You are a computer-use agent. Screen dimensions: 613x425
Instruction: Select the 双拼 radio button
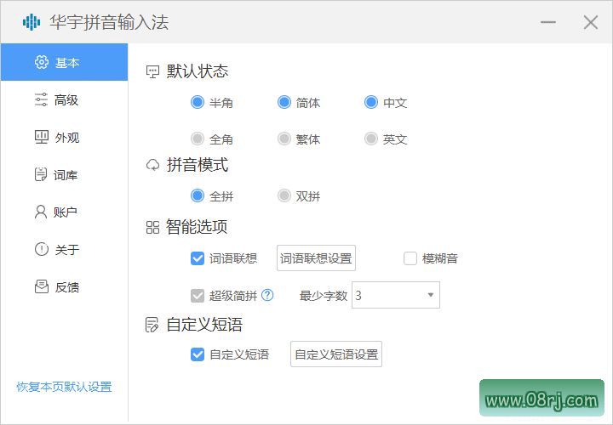point(284,196)
